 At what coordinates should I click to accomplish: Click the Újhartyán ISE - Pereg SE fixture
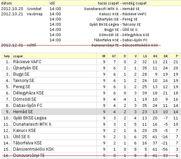[x=117, y=19]
